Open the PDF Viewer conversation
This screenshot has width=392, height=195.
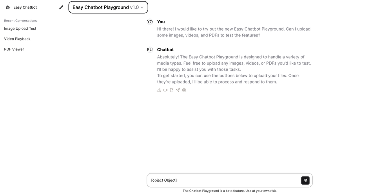pos(14,49)
